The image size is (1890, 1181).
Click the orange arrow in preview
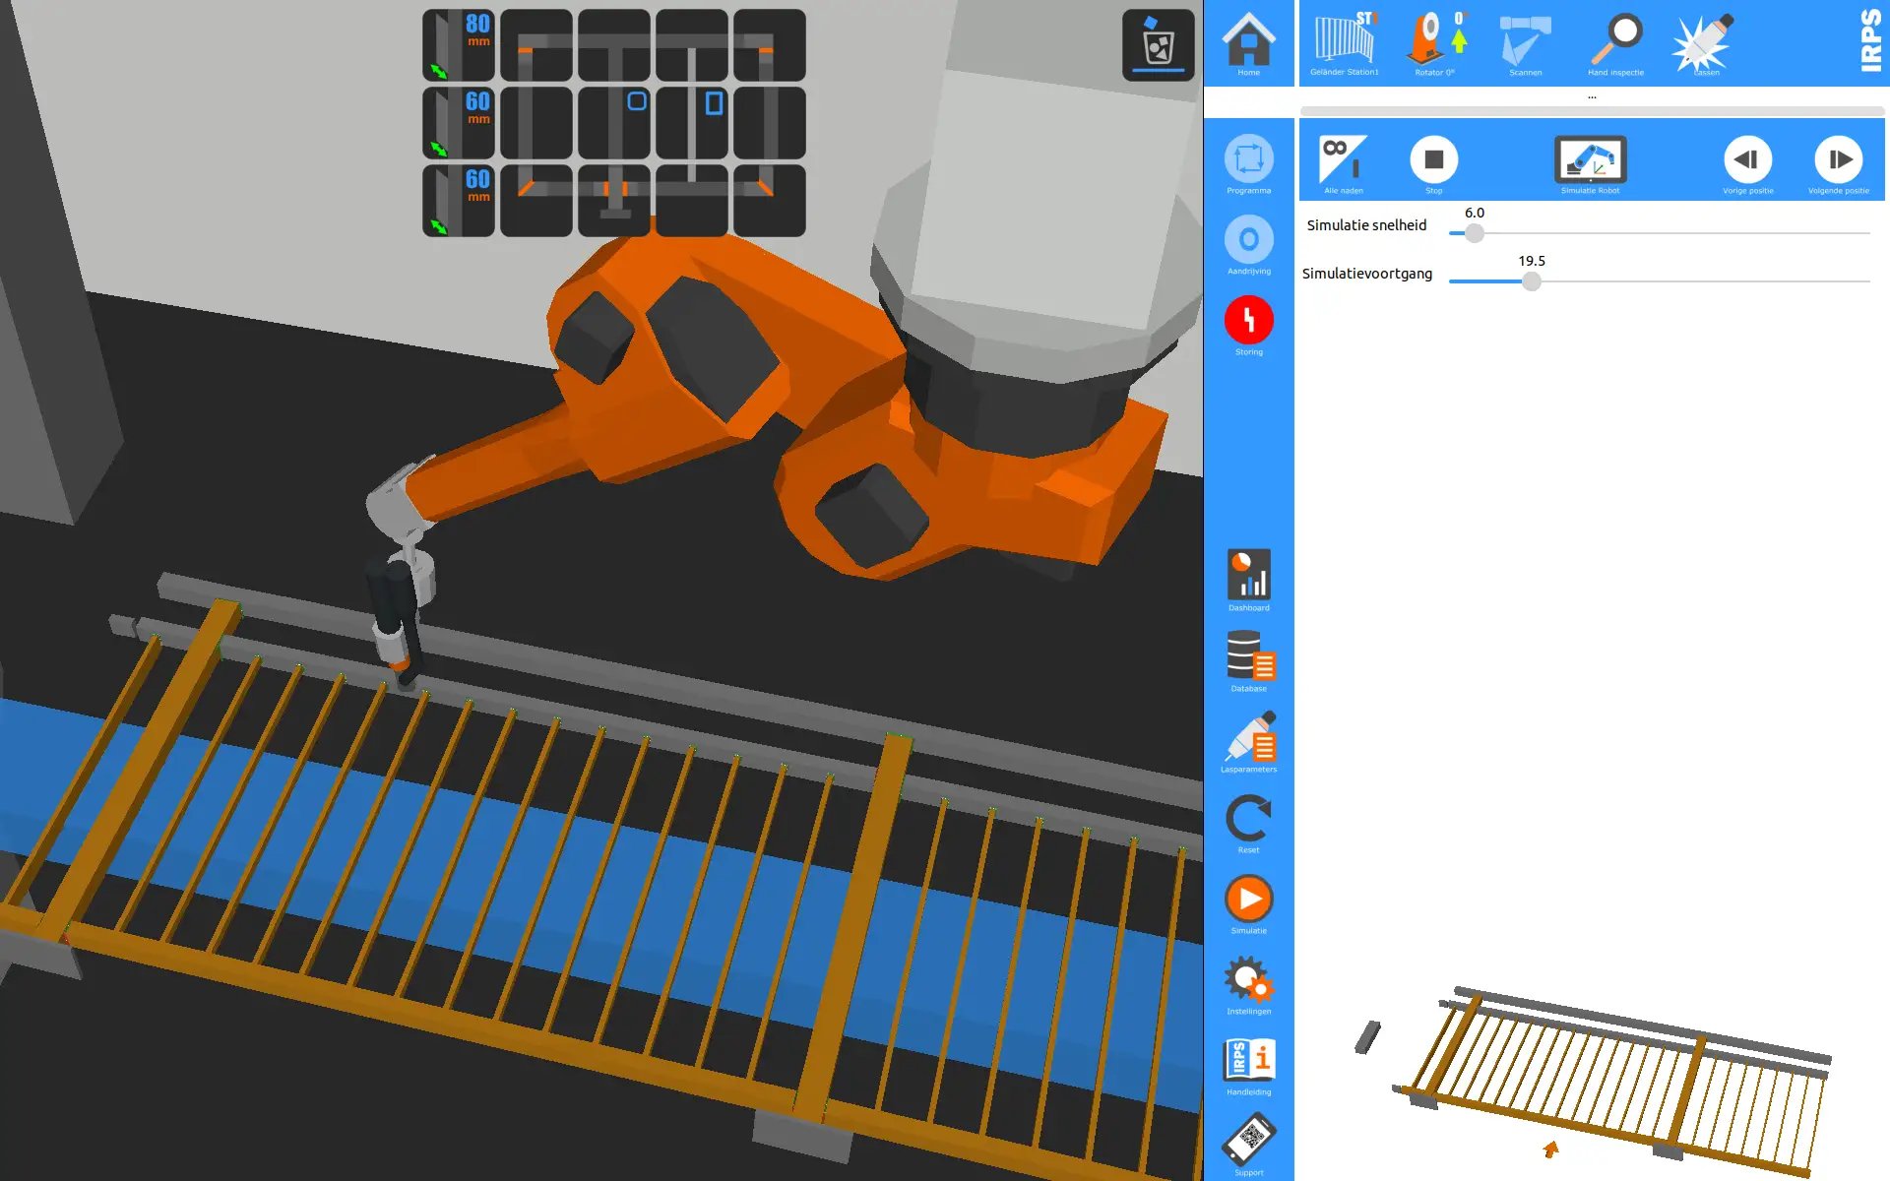pos(1550,1149)
